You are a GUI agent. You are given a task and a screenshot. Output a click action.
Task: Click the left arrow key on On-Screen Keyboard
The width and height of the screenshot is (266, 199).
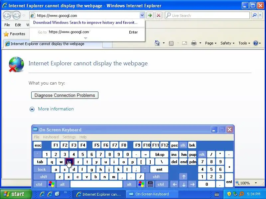[x=175, y=184]
